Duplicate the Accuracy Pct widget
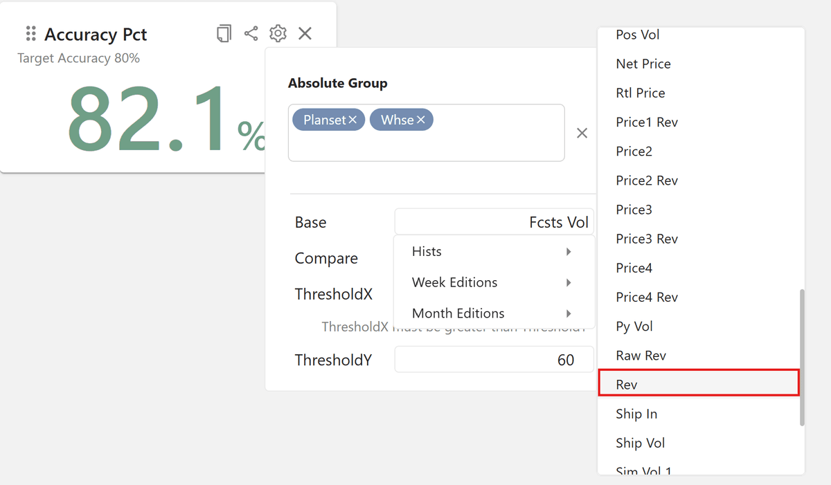This screenshot has height=485, width=831. [223, 33]
